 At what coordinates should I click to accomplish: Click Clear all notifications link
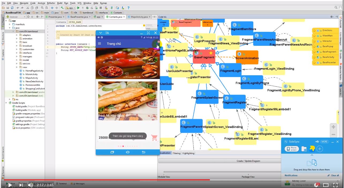333,175
